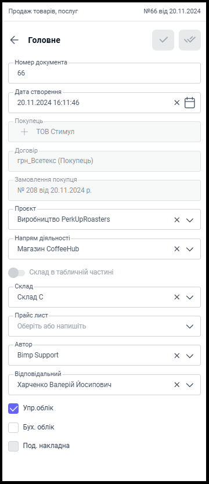Screen dimensions: 209x484
Task: Clear the selected Проєкт value
Action: pos(177,220)
